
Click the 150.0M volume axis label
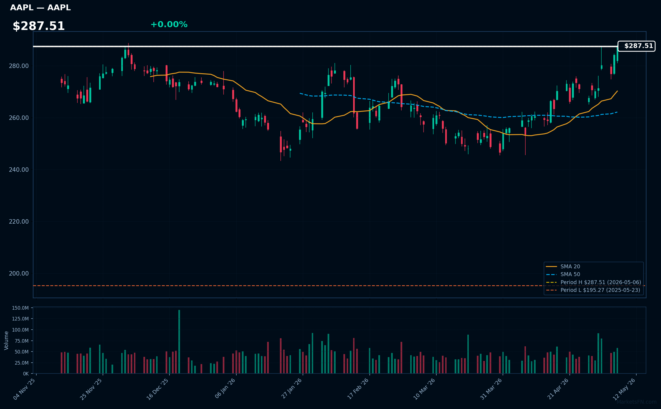[20, 308]
